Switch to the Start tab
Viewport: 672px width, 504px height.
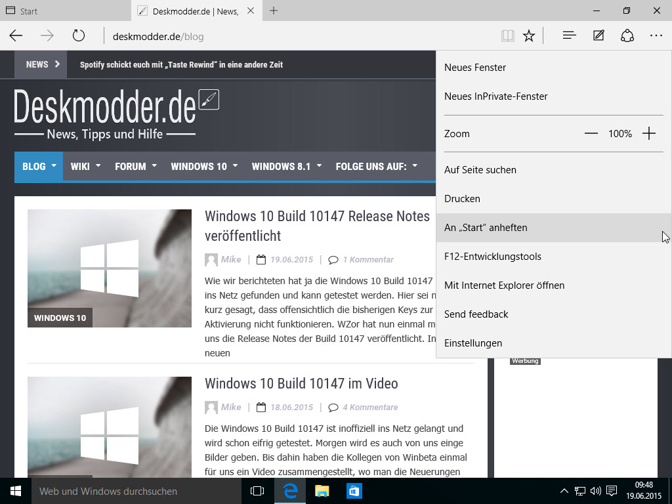coord(65,10)
